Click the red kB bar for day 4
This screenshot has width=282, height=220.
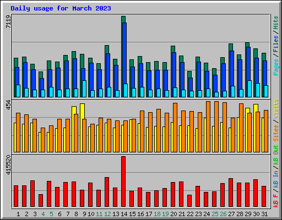[41, 201]
